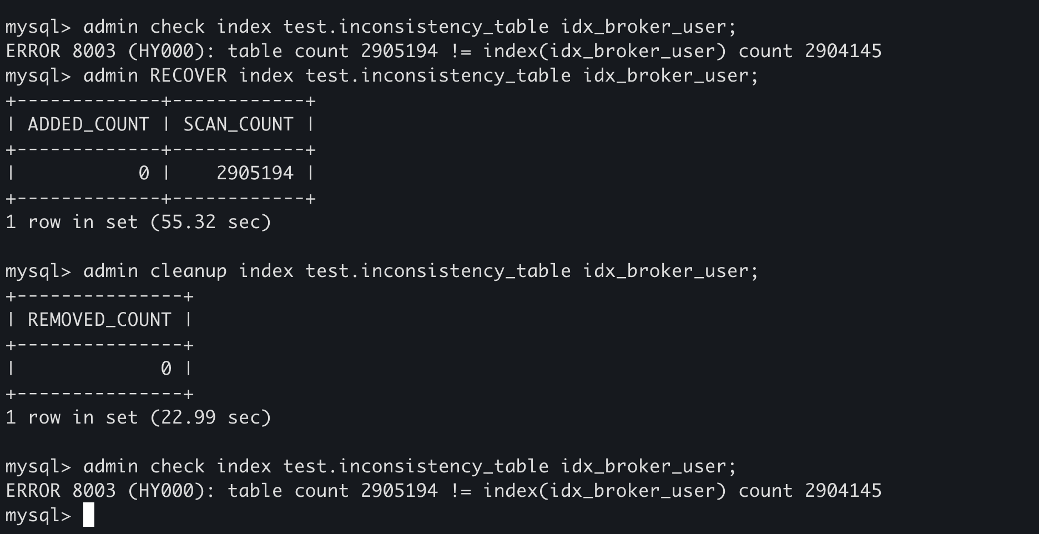
Task: Click the table count 2905194 in the bottom error
Action: (x=399, y=491)
